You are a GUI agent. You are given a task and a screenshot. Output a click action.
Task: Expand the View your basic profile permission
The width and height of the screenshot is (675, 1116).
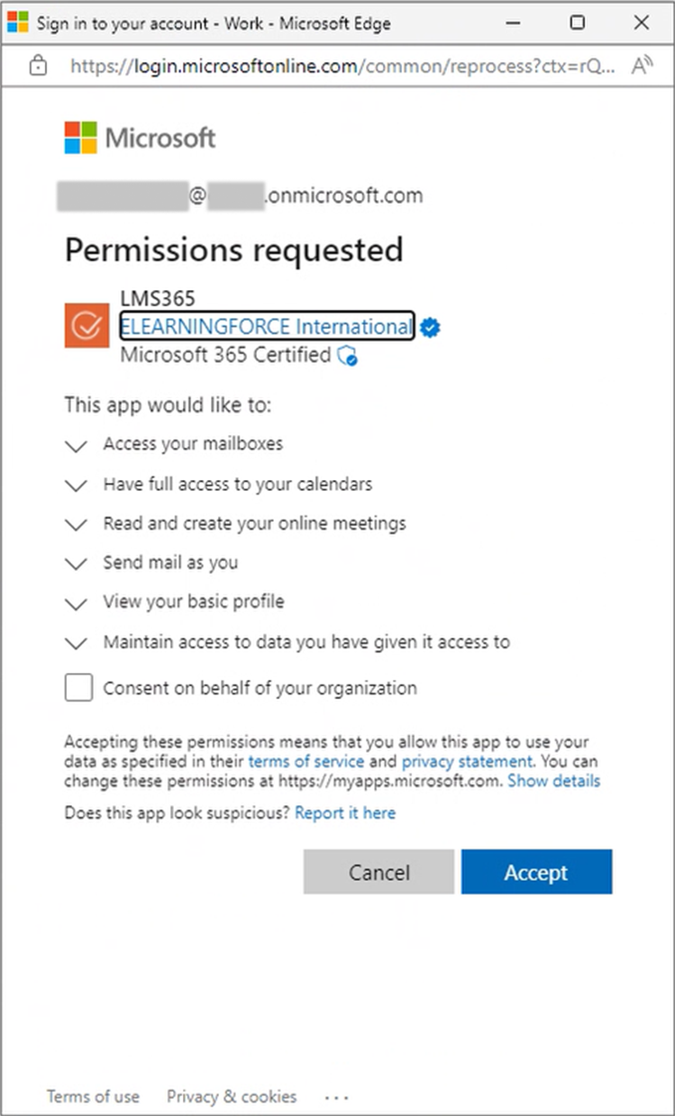[x=77, y=603]
